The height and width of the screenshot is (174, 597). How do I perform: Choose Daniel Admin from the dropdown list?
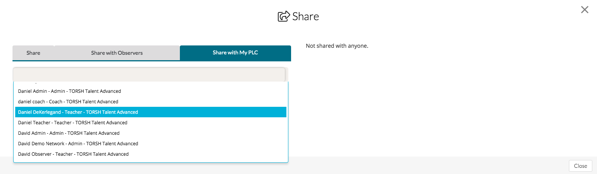(x=69, y=91)
